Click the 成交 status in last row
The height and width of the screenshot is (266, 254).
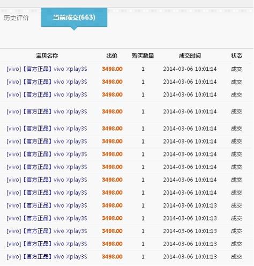click(x=236, y=257)
